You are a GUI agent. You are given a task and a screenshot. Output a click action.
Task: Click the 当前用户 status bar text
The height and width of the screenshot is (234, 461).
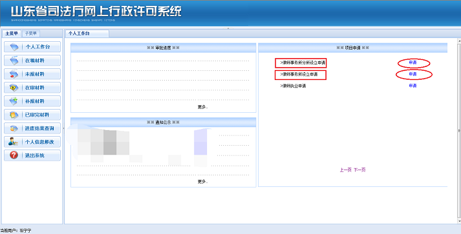coord(16,231)
